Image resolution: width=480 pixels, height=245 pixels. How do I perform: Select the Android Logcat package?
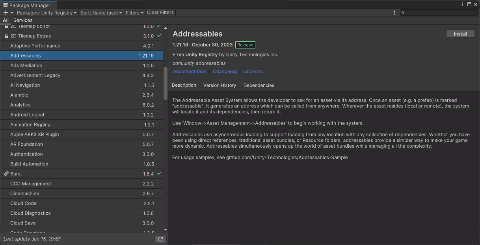tap(81, 115)
